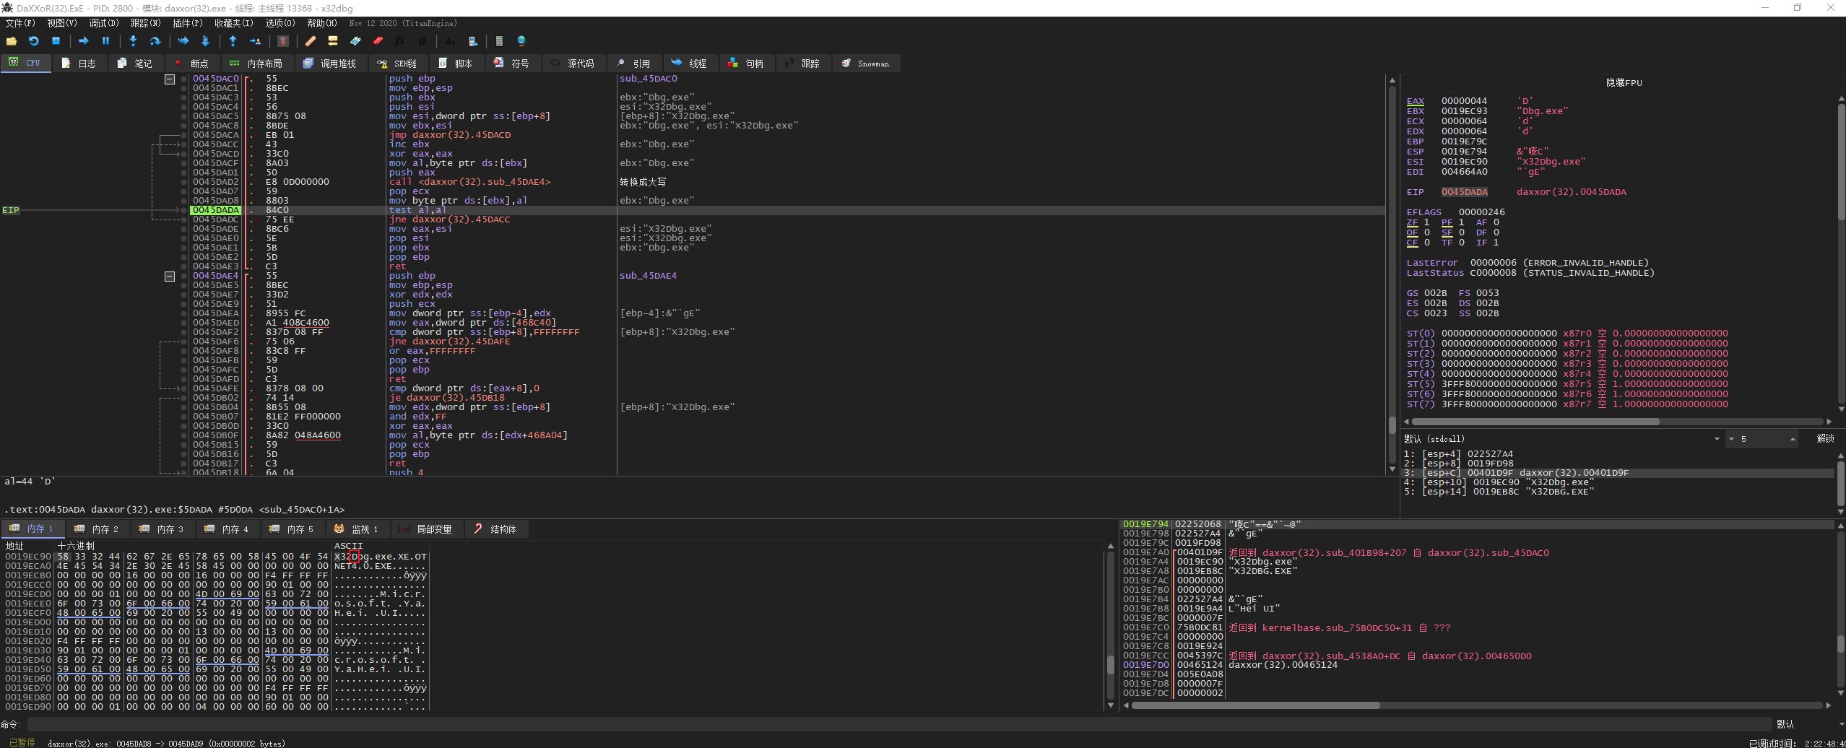
Task: Click the Open file folder icon
Action: [12, 41]
